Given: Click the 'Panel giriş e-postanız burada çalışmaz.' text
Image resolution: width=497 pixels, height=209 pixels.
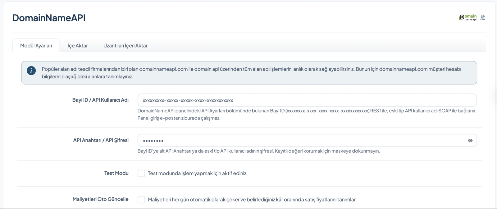Looking at the screenshot, I should pos(179,118).
